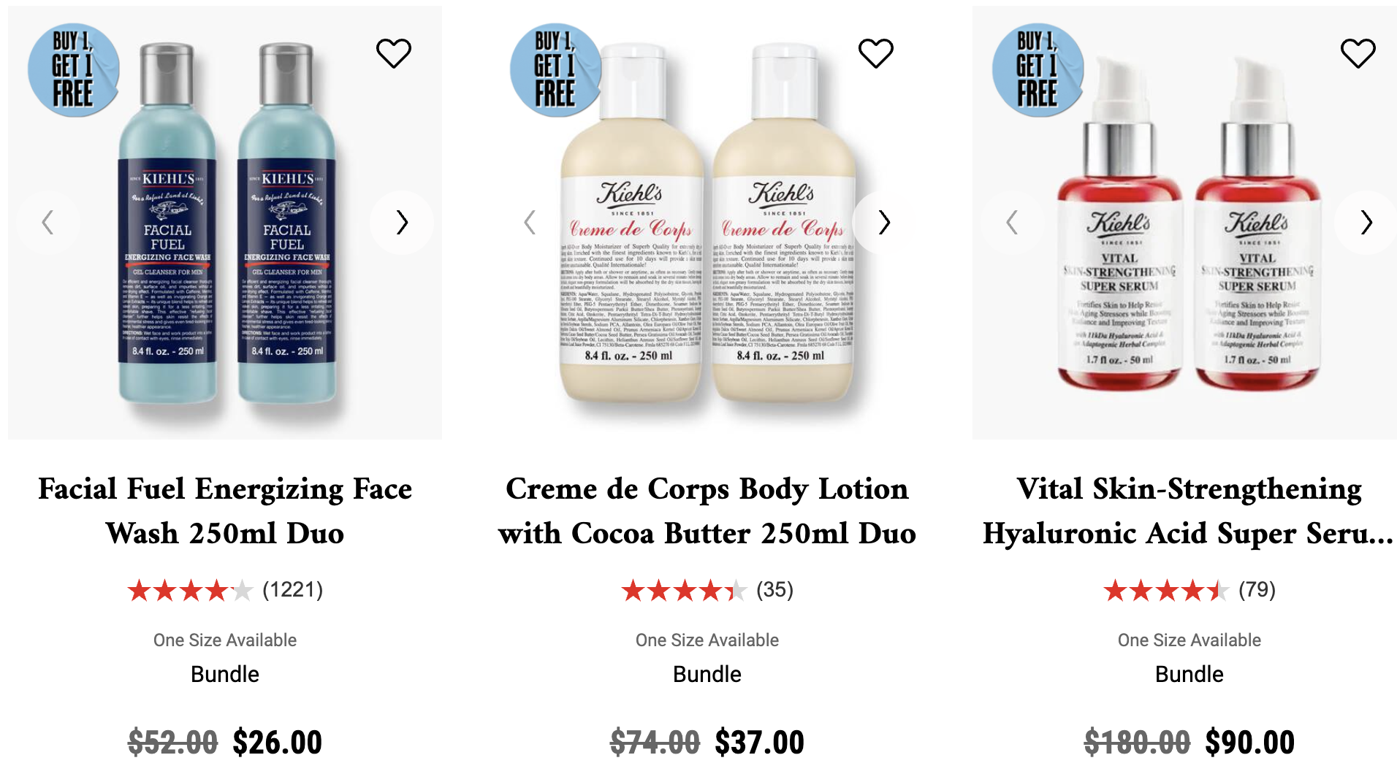
Task: View next Vital Serum product image
Action: click(x=1366, y=223)
